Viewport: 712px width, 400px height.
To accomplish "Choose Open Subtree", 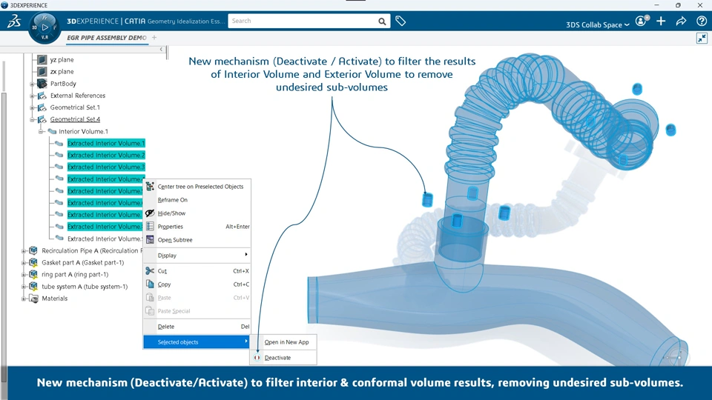I will pos(197,239).
